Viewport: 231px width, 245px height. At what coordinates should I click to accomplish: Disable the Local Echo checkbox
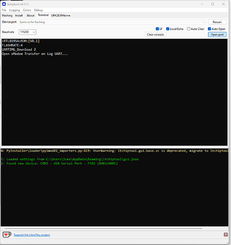pyautogui.click(x=168, y=29)
